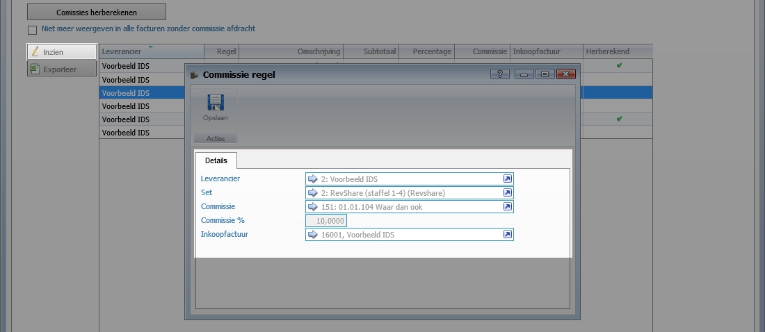Click the Commissie field with 151: 01.01.104
The height and width of the screenshot is (332, 765).
[409, 207]
